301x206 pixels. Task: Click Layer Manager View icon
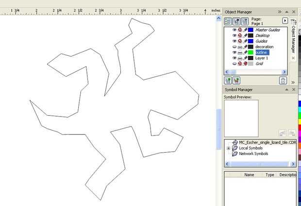click(x=245, y=21)
